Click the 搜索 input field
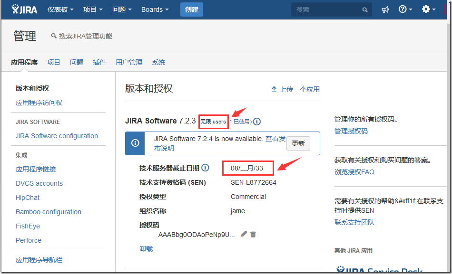This screenshot has width=452, height=274. pyautogui.click(x=332, y=9)
